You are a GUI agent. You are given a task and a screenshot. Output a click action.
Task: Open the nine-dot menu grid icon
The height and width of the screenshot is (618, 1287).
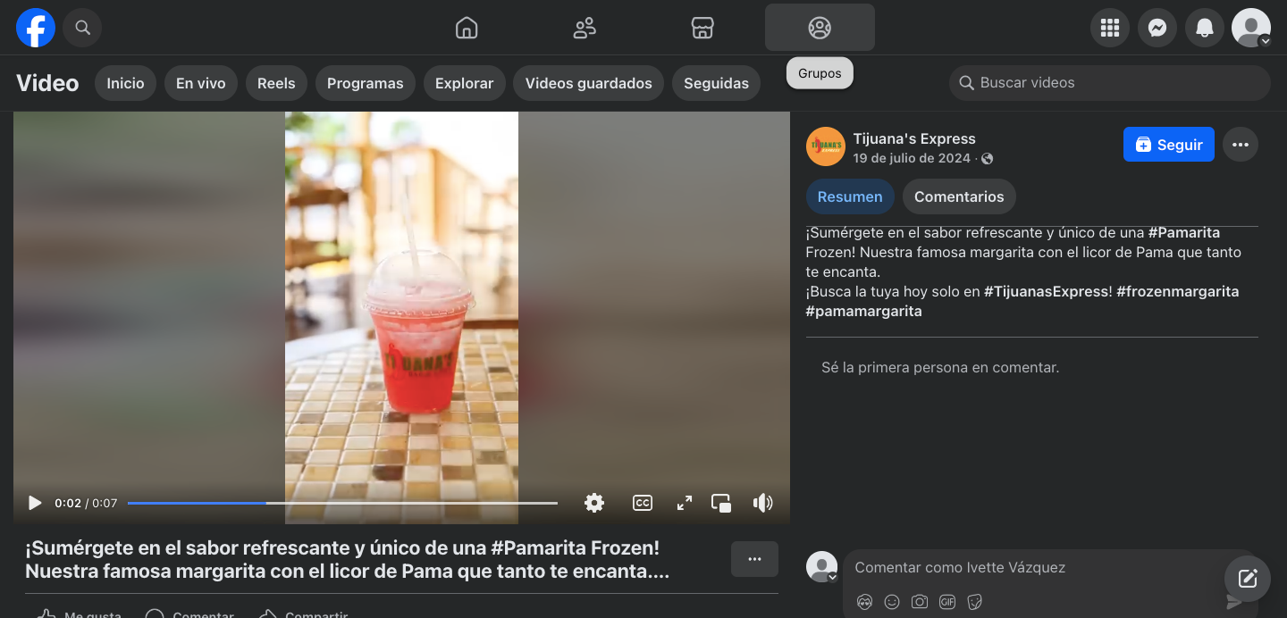point(1110,28)
